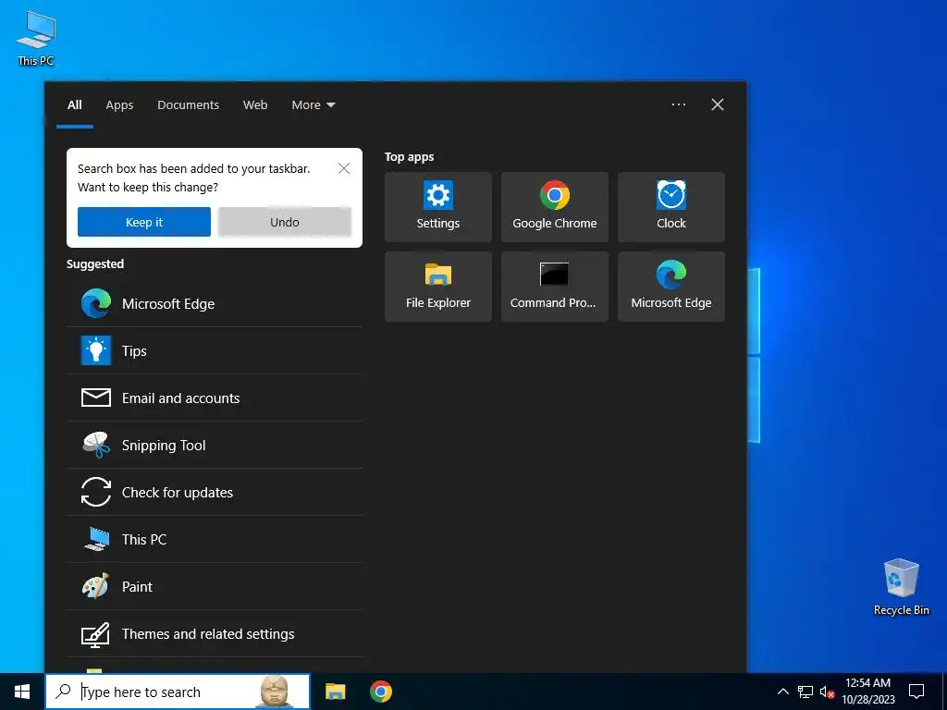Select the This PC desktop icon
947x710 pixels.
click(x=36, y=38)
